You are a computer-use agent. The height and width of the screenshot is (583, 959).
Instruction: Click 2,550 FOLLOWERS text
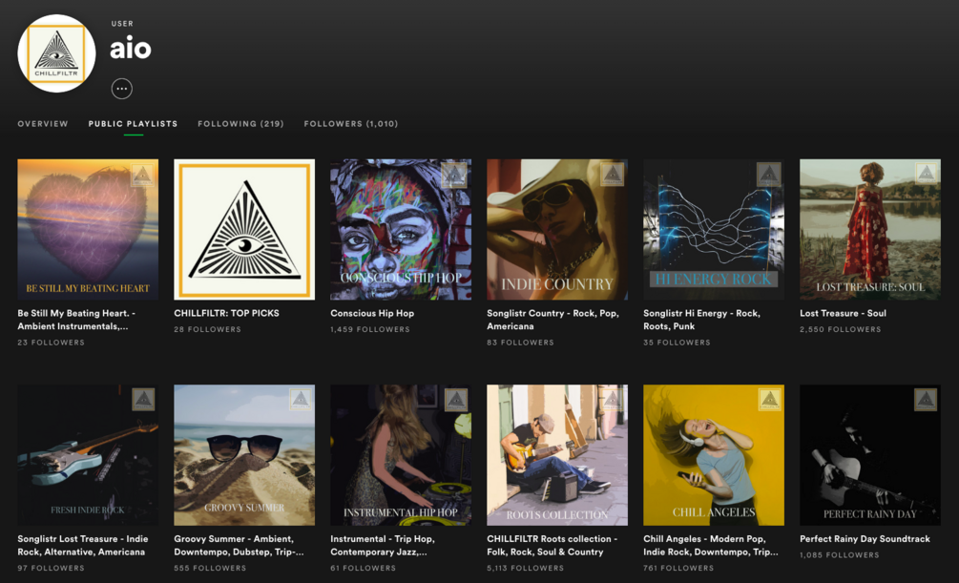[841, 329]
